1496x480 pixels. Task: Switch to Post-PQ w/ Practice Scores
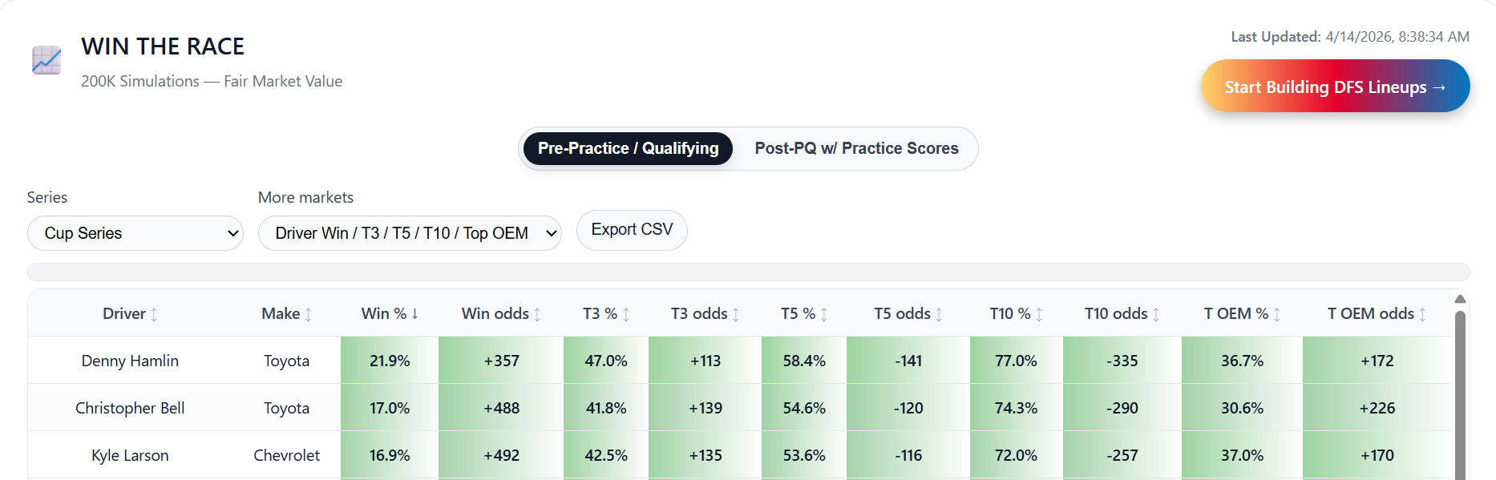(856, 149)
